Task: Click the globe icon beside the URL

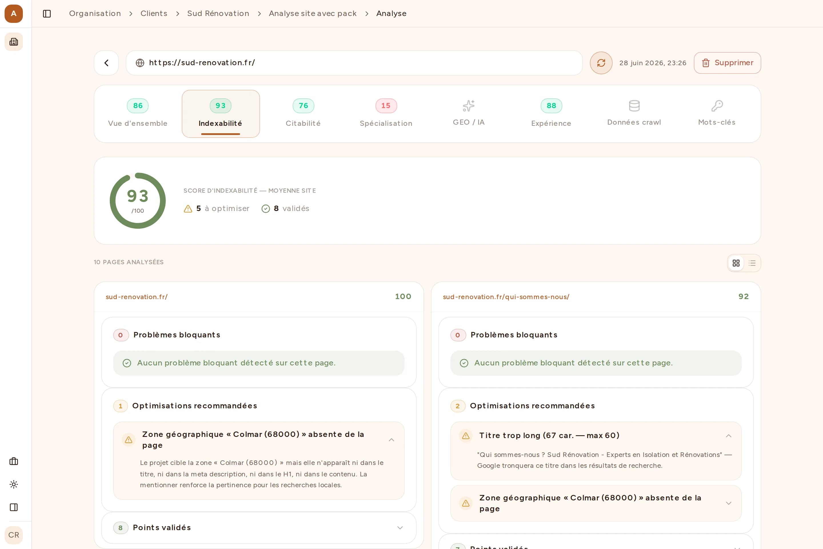Action: (140, 63)
